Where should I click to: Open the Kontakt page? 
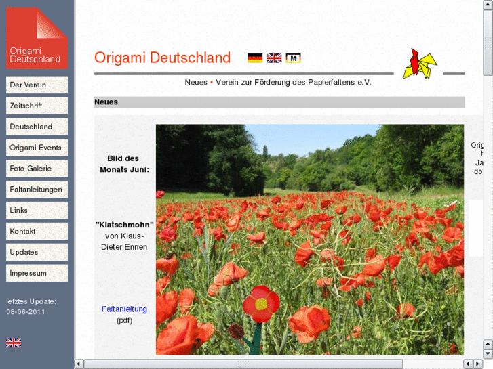(x=37, y=231)
